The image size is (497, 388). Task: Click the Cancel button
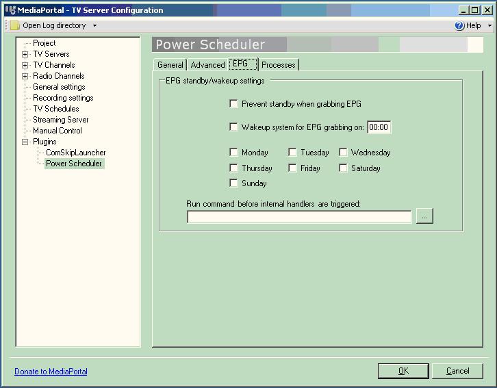pos(457,371)
